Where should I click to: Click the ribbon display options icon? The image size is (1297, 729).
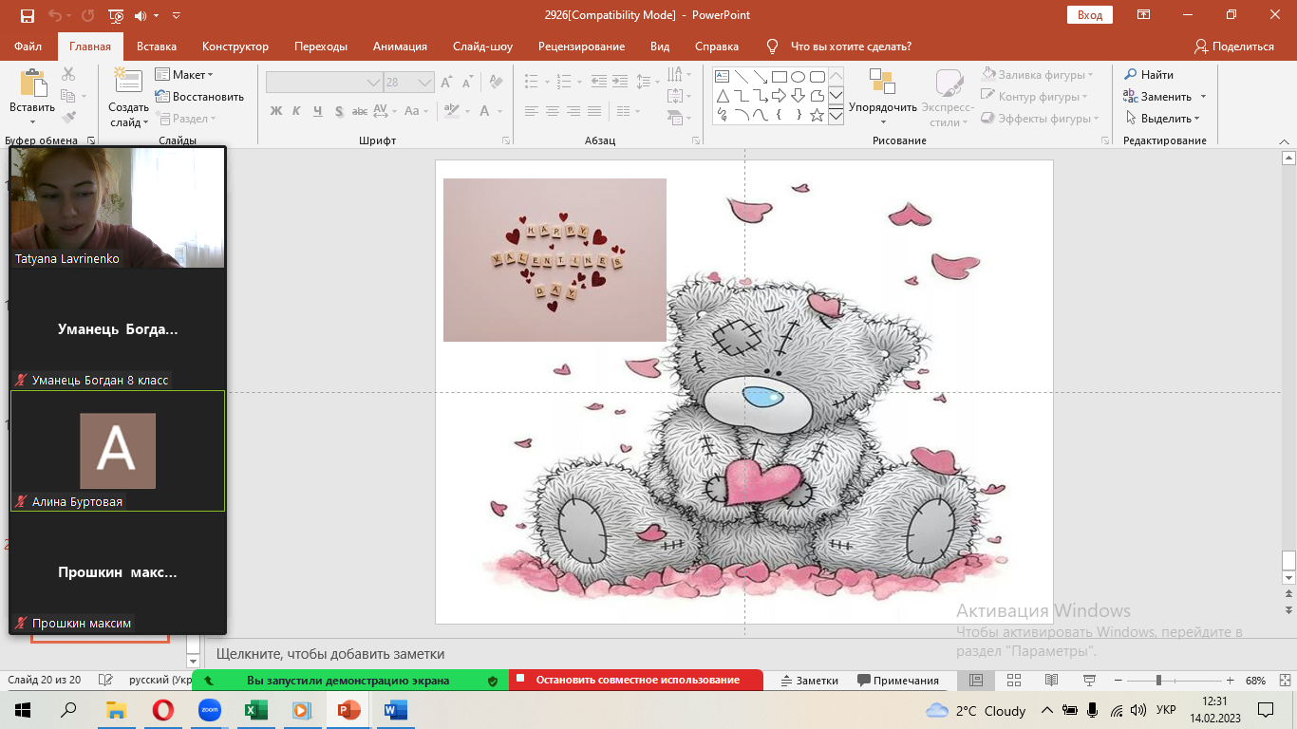[x=1144, y=15]
